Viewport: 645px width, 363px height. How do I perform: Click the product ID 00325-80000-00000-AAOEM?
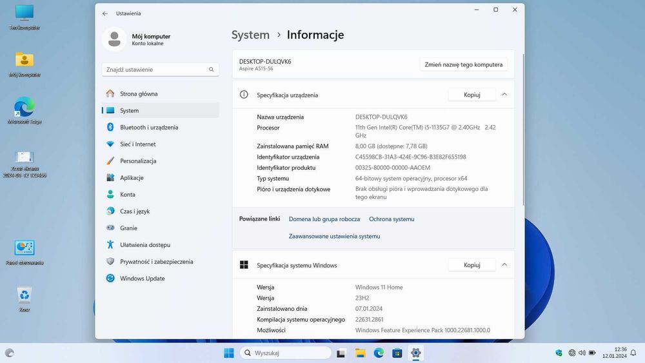coord(393,168)
